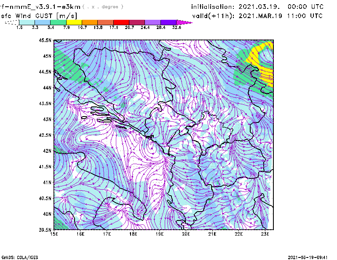
Task: Select the 43.5N latitude label
Action: [45, 103]
